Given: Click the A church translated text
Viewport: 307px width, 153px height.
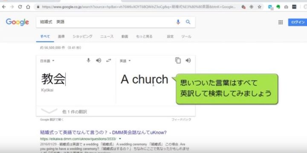Looking at the screenshot, I should 145,79.
